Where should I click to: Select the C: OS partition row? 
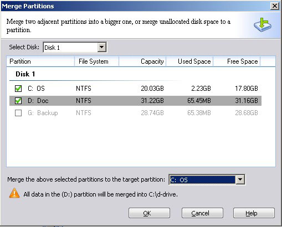click(135, 89)
